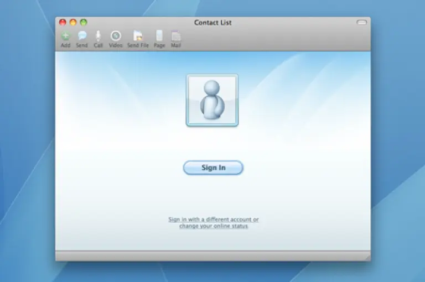
Task: Open Mail from the toolbar
Action: point(176,36)
